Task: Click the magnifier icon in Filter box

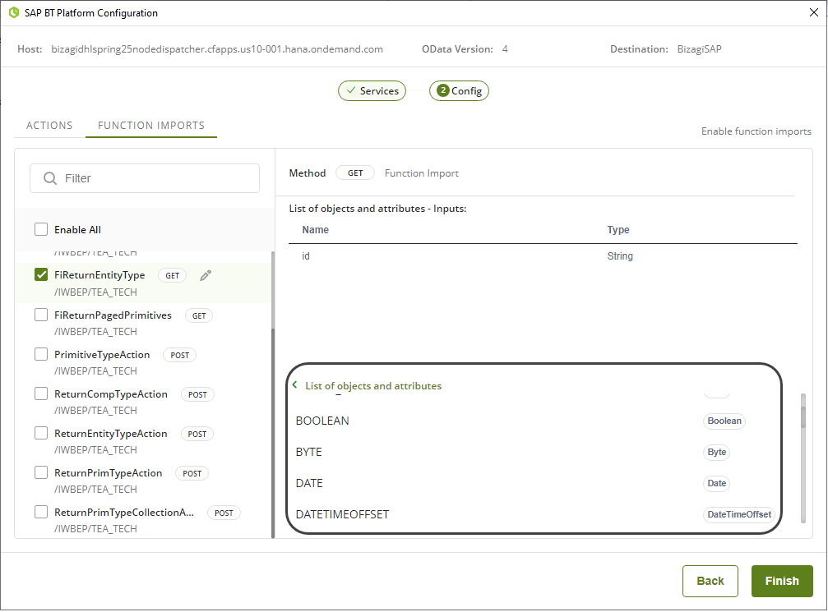Action: click(50, 178)
